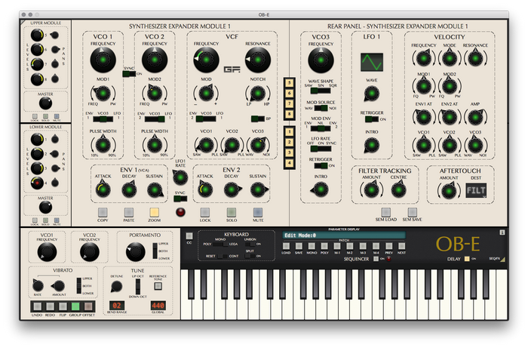Click the M-4 memory button
Image resolution: width=528 pixels, height=348 pixels.
click(376, 246)
